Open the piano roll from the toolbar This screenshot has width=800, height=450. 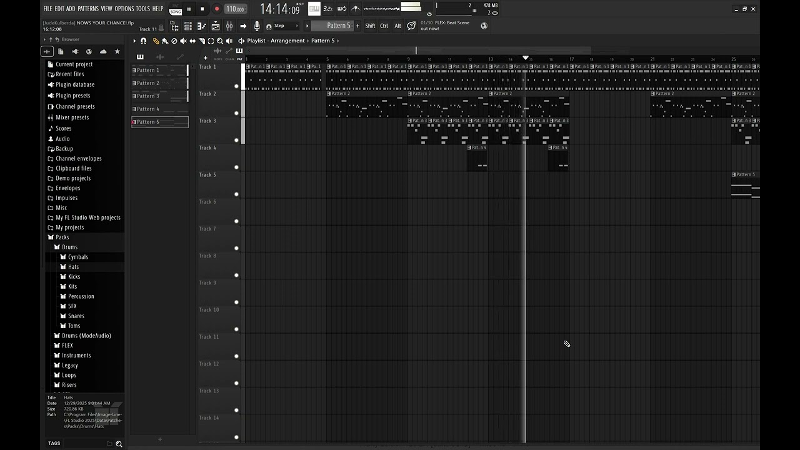click(x=202, y=26)
